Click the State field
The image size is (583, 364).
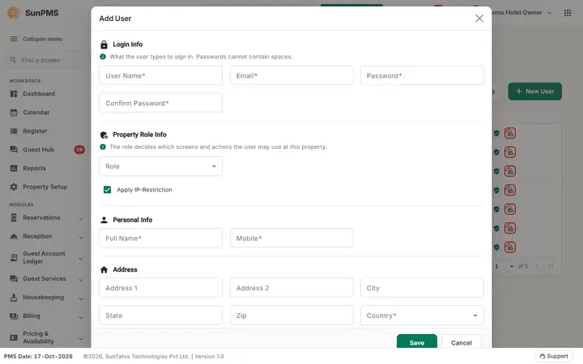160,315
